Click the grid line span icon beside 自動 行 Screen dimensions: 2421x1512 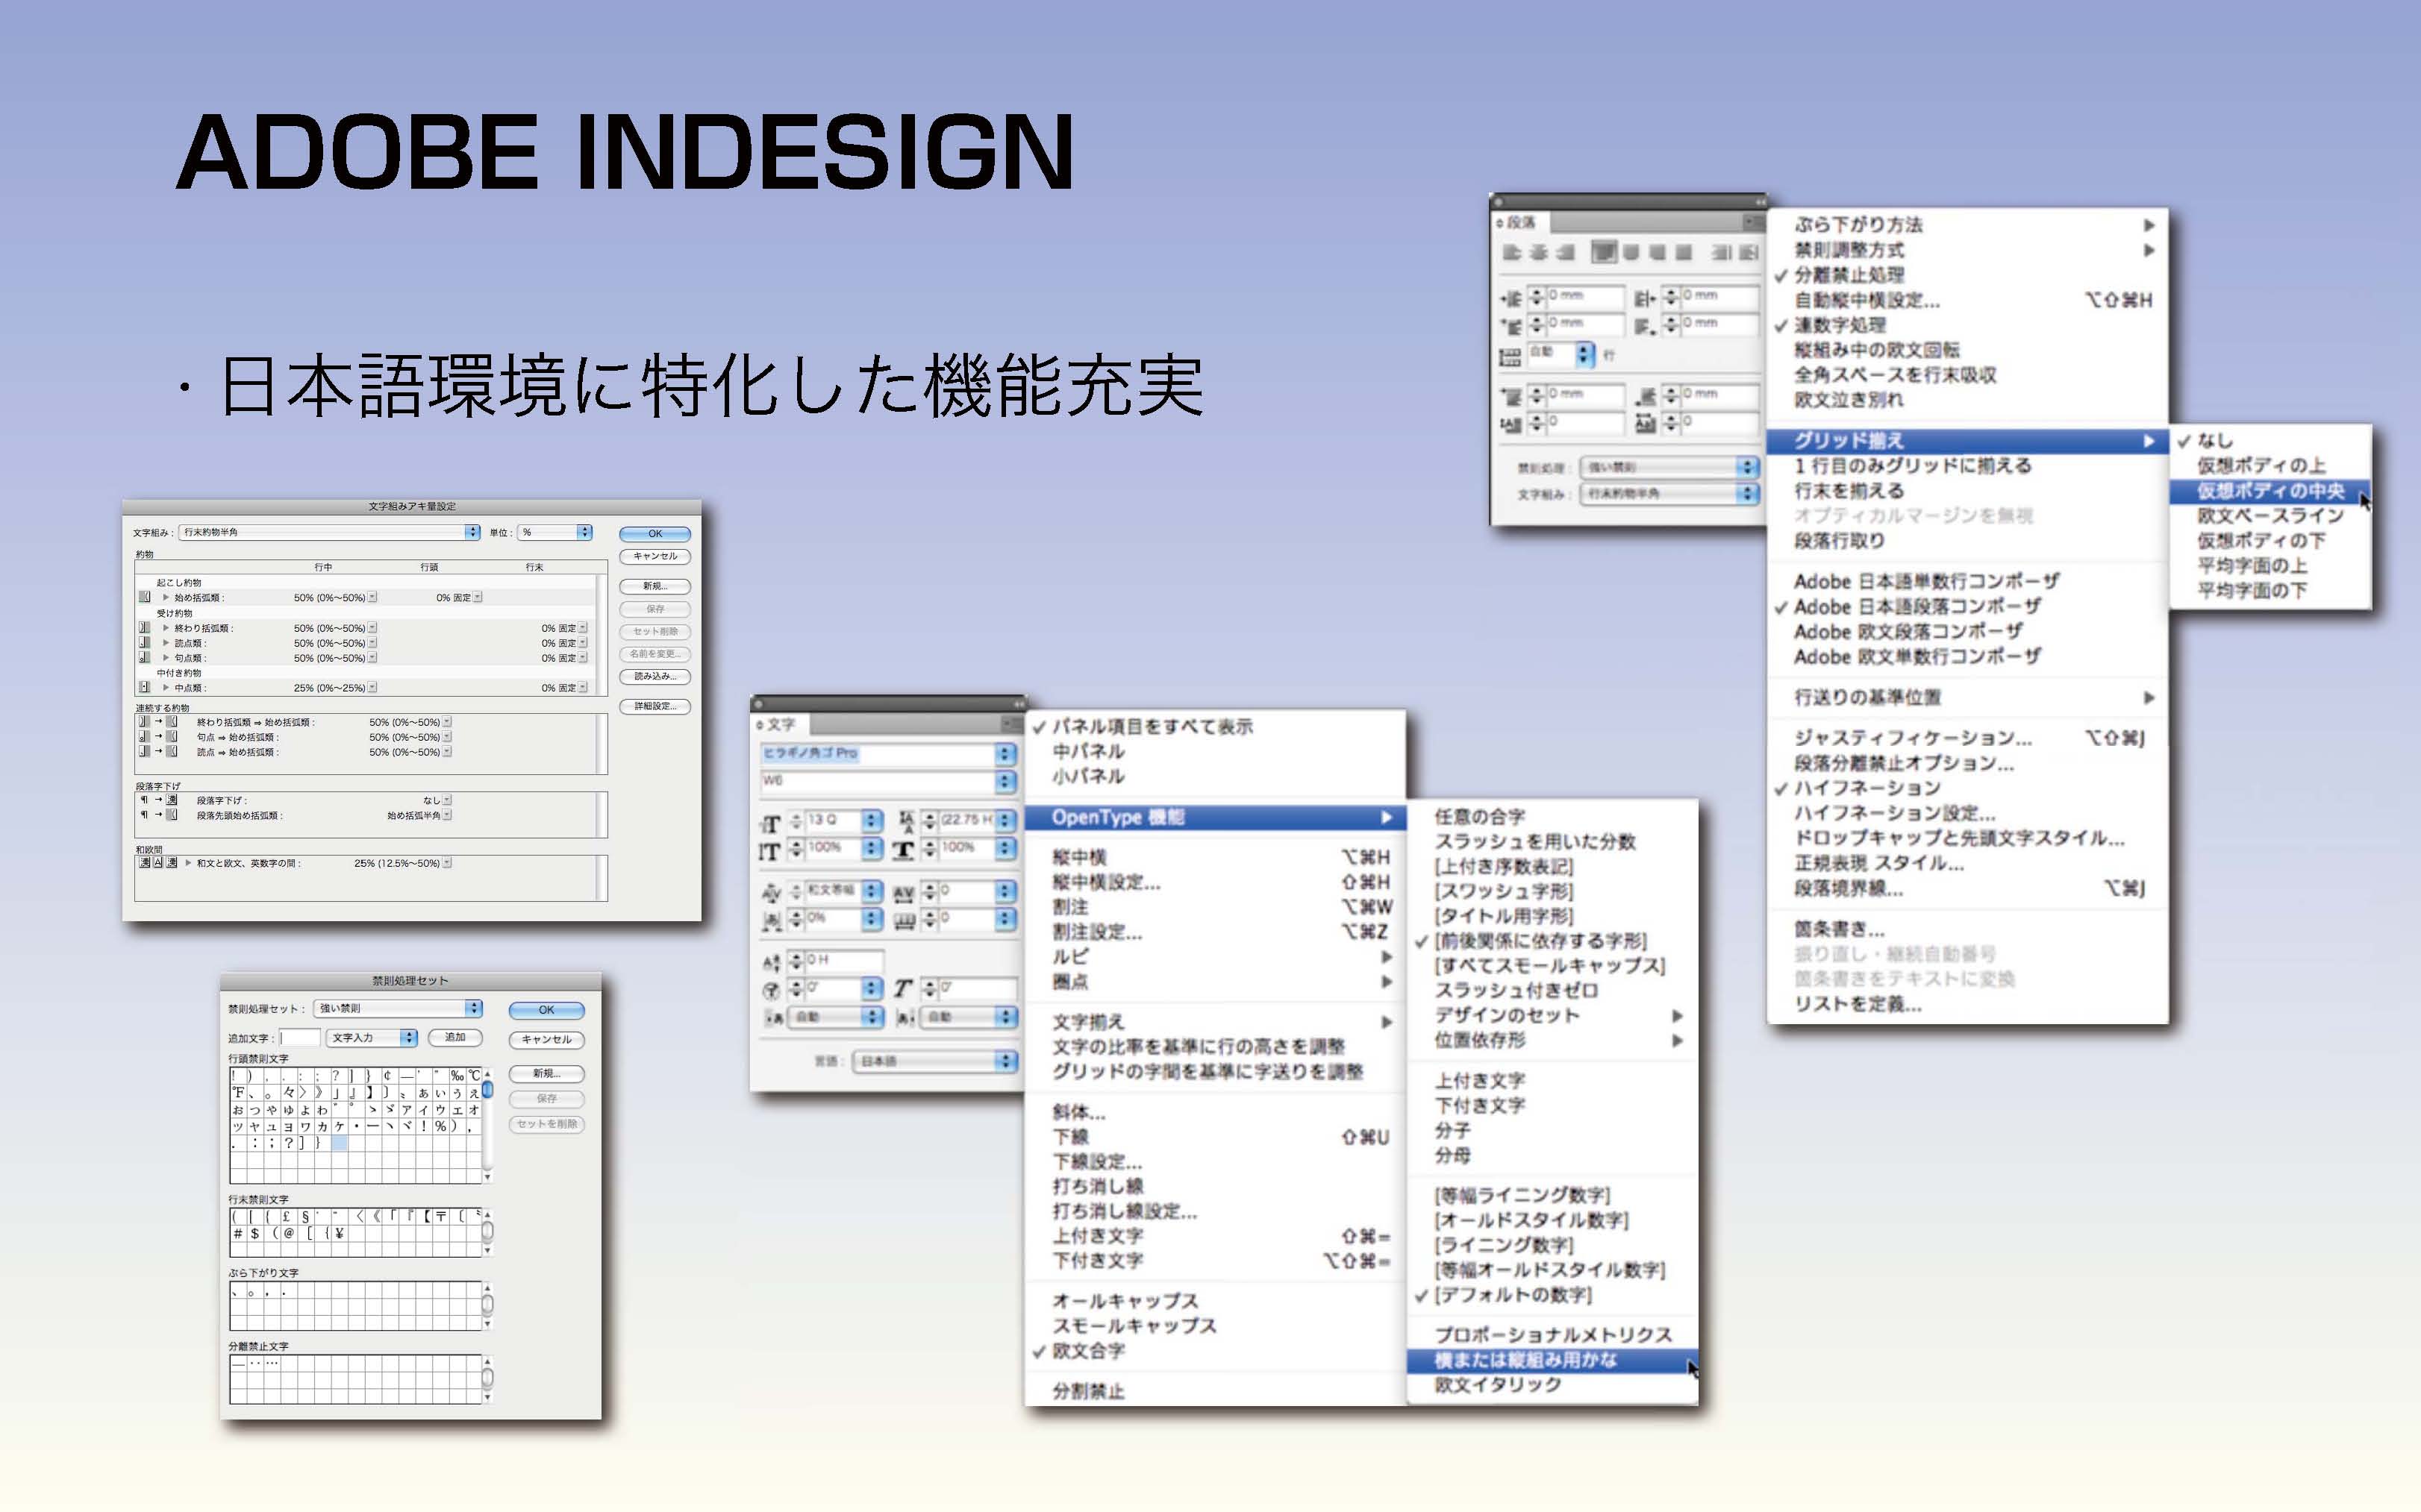tap(1510, 356)
